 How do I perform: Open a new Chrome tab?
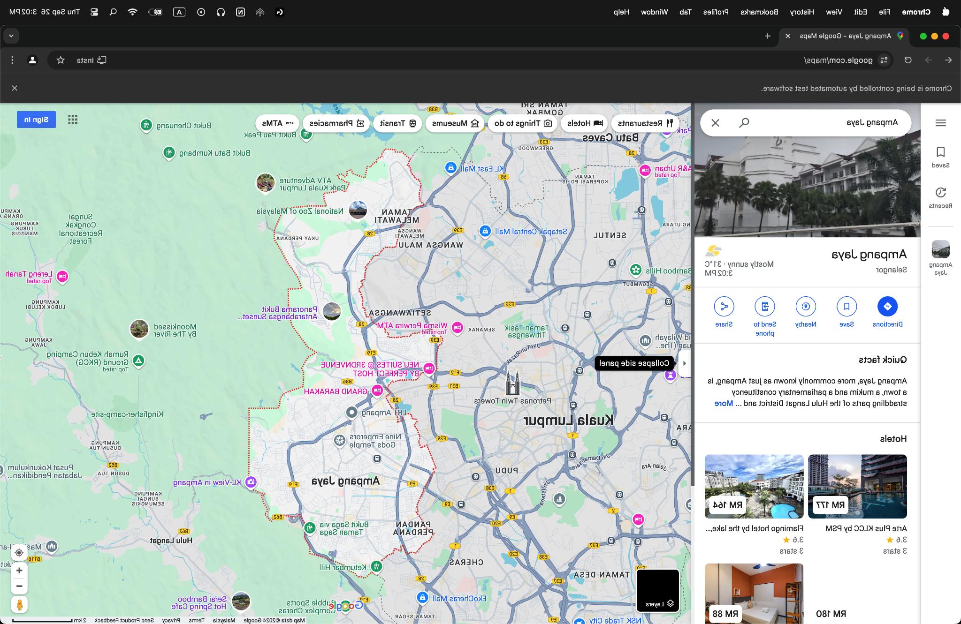768,36
